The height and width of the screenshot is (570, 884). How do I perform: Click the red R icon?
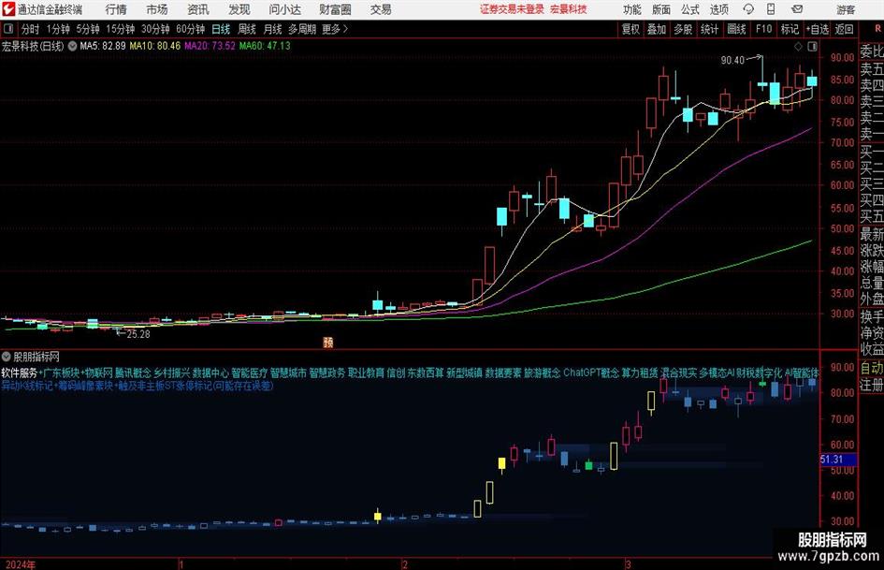click(877, 28)
